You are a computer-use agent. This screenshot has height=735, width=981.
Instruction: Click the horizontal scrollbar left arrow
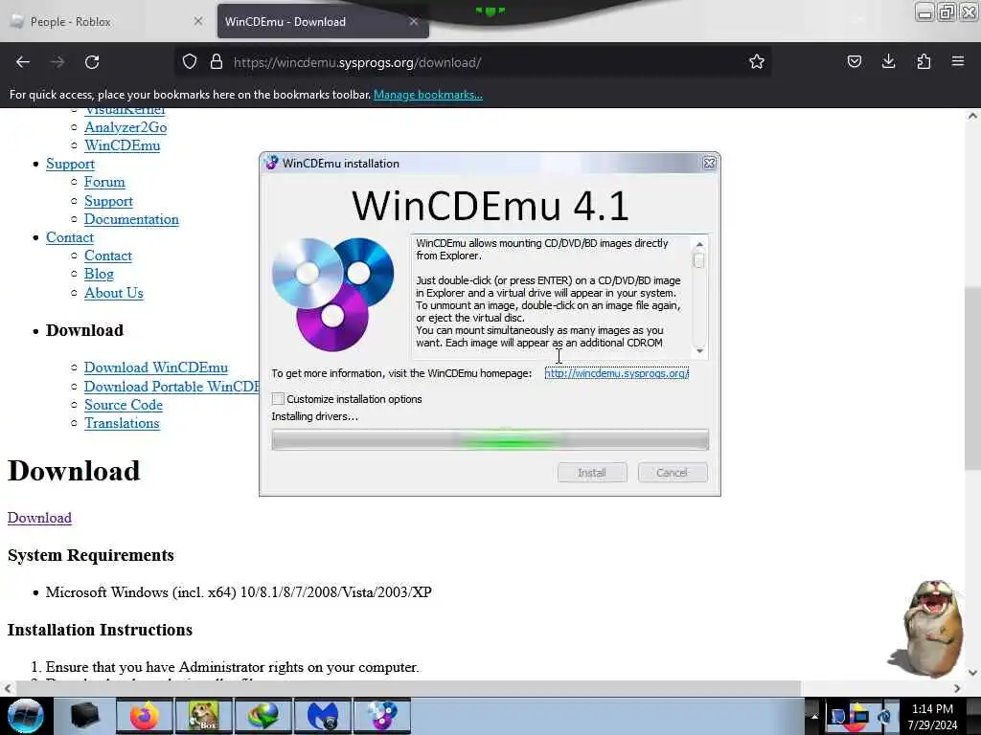pyautogui.click(x=7, y=688)
